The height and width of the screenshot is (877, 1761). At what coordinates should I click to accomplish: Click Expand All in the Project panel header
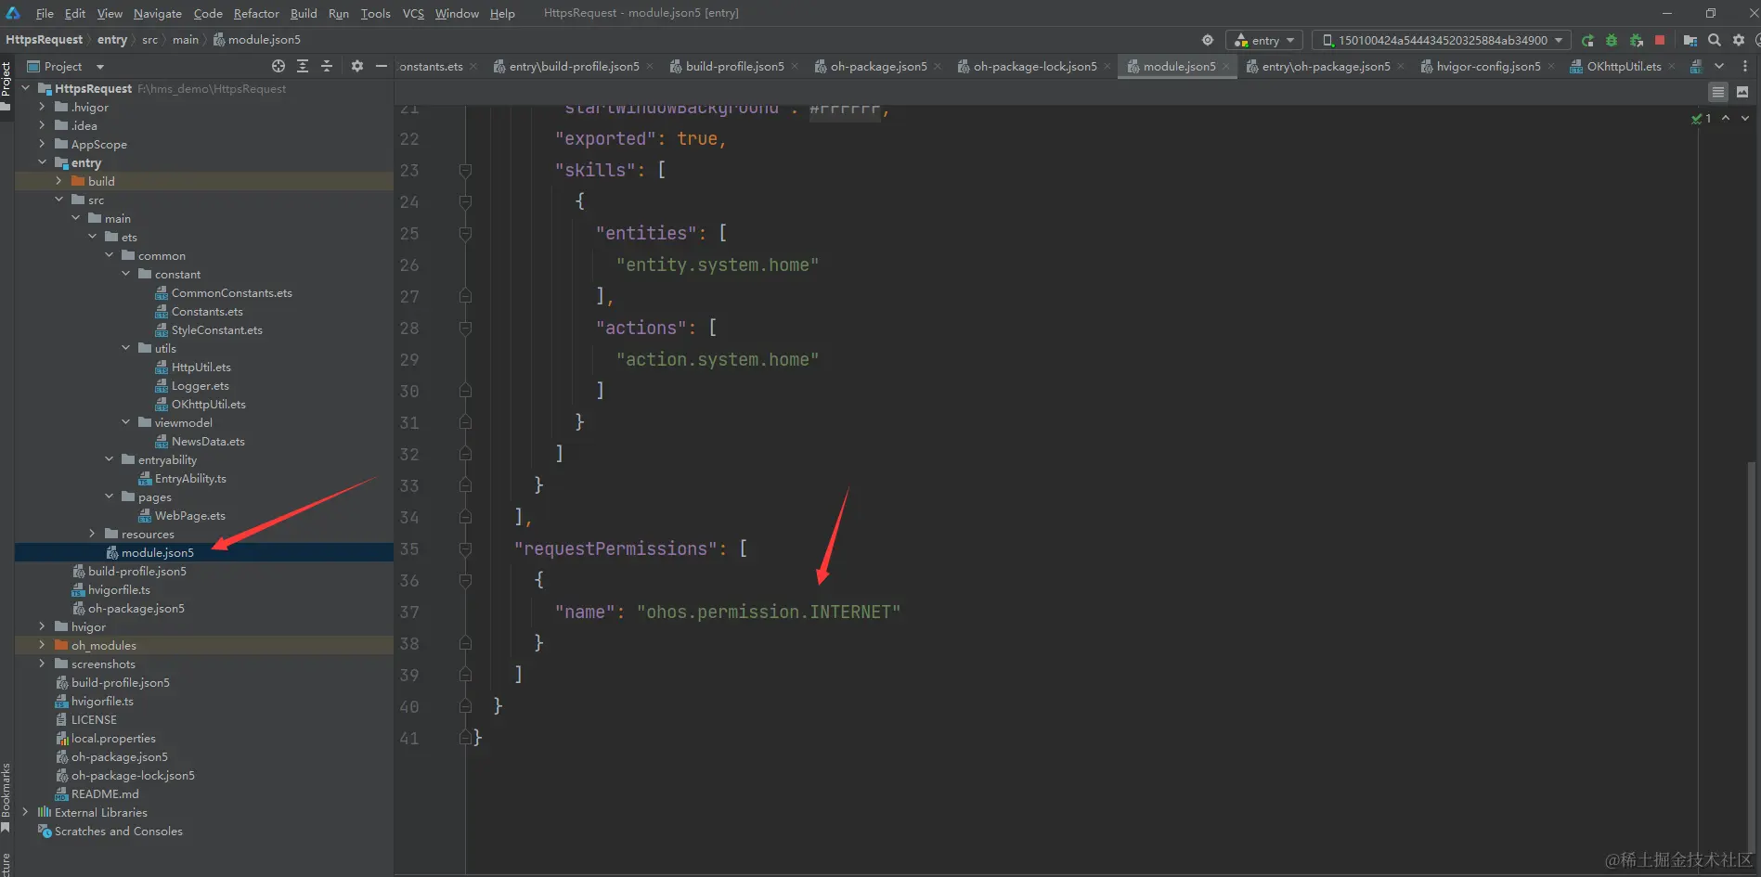[303, 66]
